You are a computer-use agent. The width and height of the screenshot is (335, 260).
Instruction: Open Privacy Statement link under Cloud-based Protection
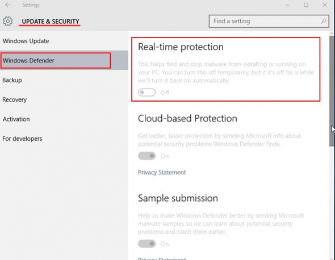click(x=162, y=173)
